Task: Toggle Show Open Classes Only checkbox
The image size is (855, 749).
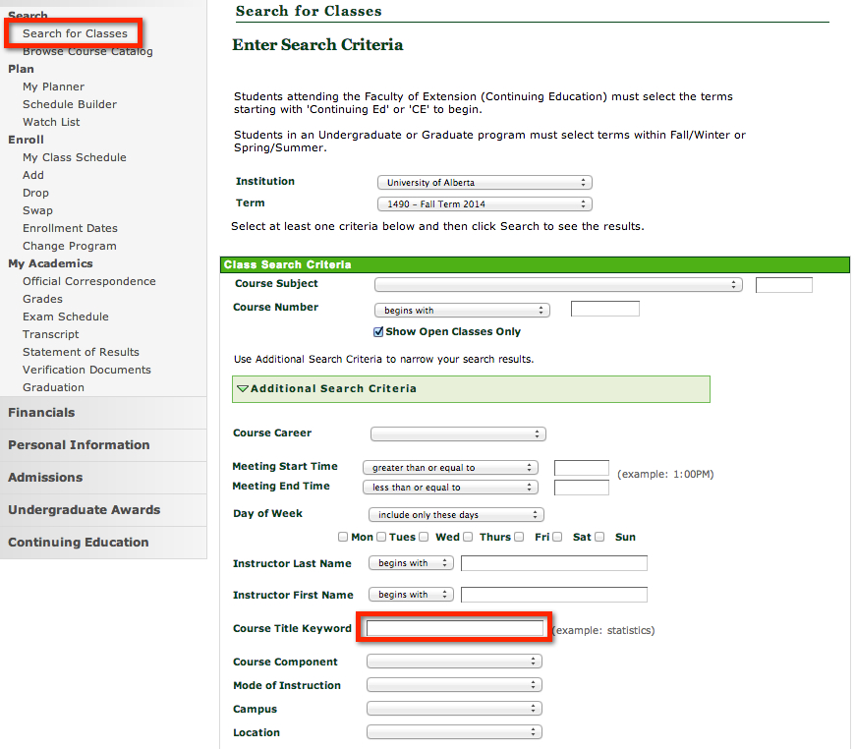Action: (x=378, y=332)
